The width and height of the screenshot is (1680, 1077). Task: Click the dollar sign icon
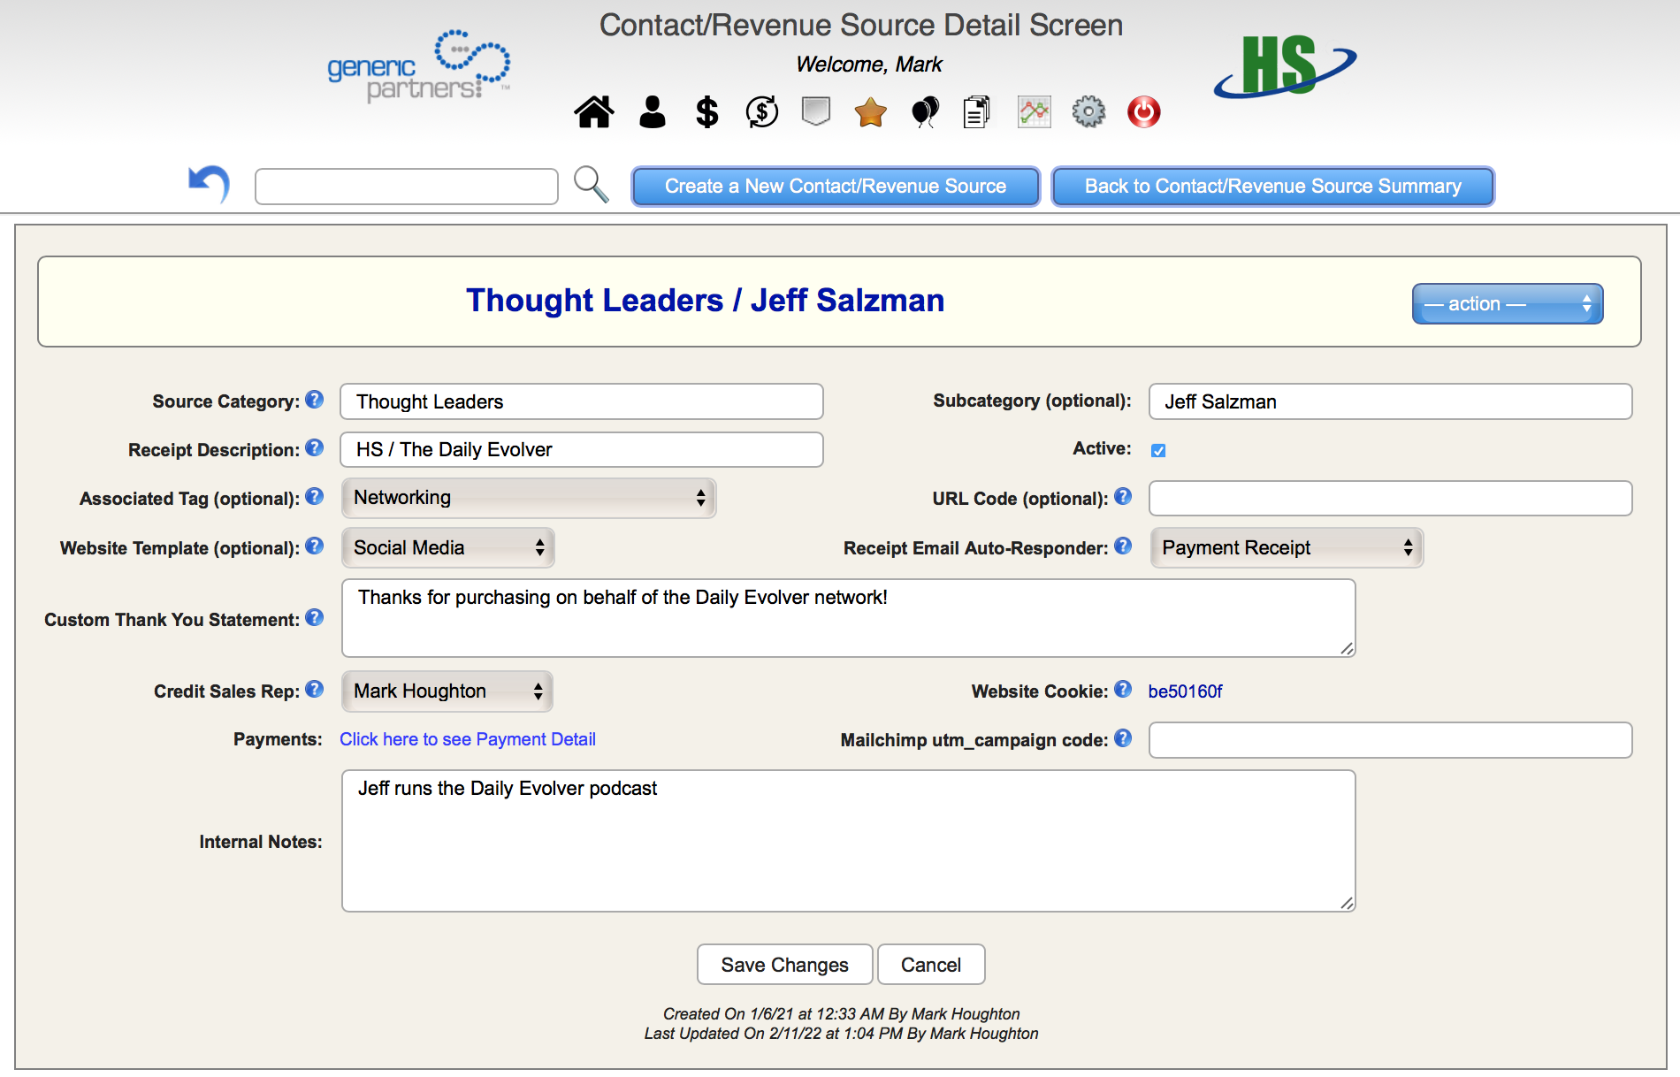tap(706, 112)
